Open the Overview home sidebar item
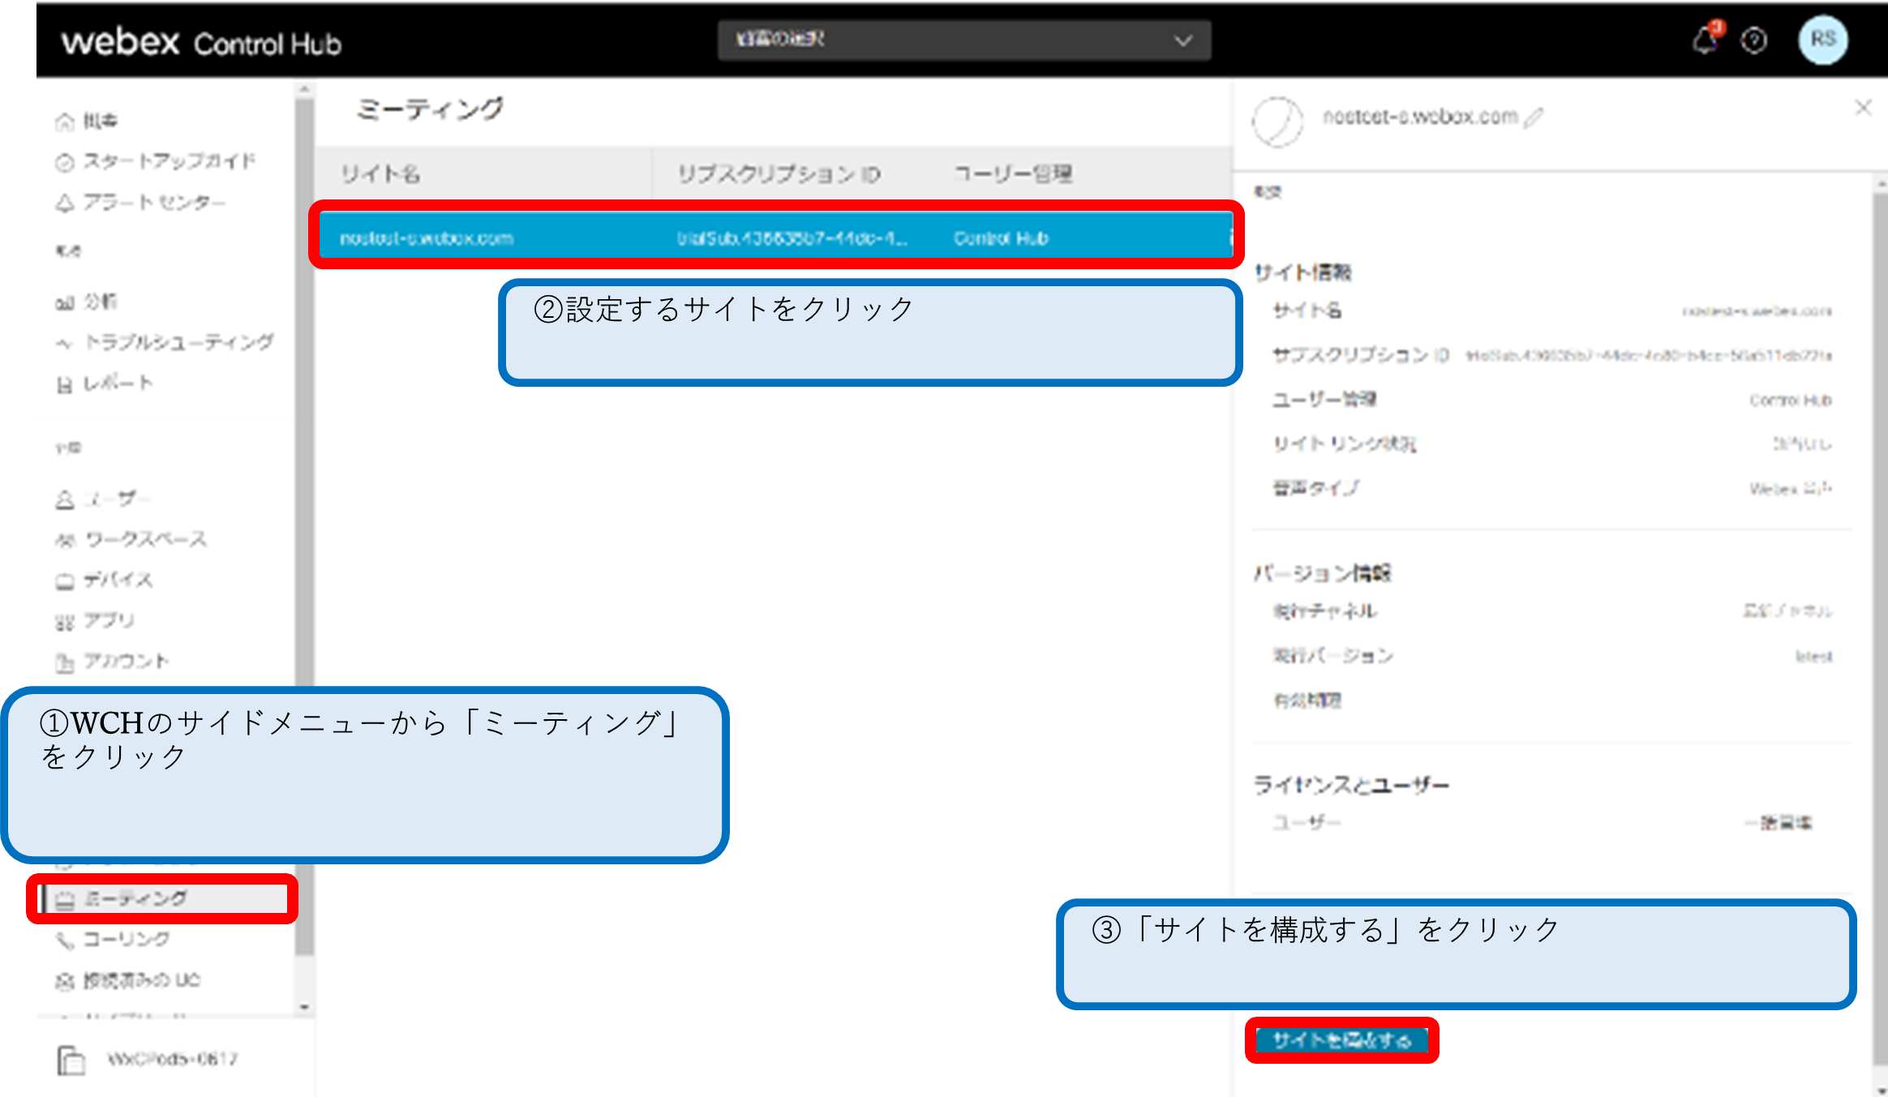Screen dimensions: 1888x1097 pyautogui.click(x=87, y=122)
